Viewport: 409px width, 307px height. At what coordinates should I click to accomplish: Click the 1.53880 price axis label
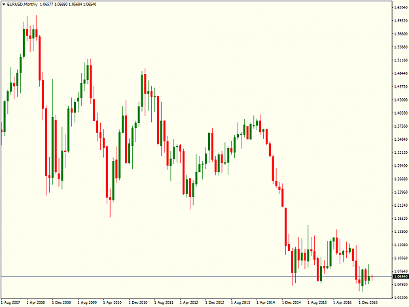click(401, 47)
